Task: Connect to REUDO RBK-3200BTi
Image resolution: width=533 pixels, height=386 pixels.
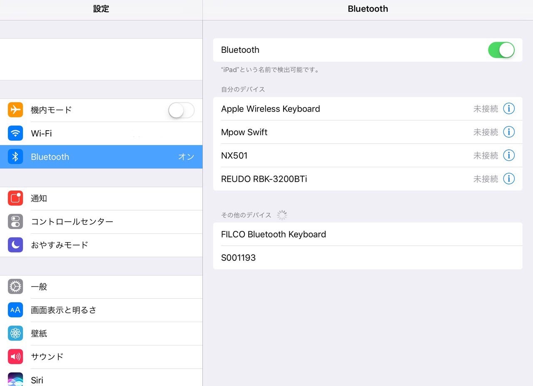Action: click(368, 178)
